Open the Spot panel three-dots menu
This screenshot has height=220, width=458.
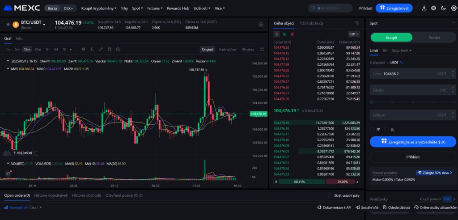453,23
